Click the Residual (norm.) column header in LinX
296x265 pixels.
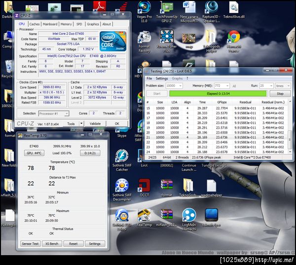[273, 102]
